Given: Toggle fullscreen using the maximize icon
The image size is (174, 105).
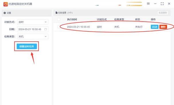Looking at the screenshot, I should [x=162, y=4].
